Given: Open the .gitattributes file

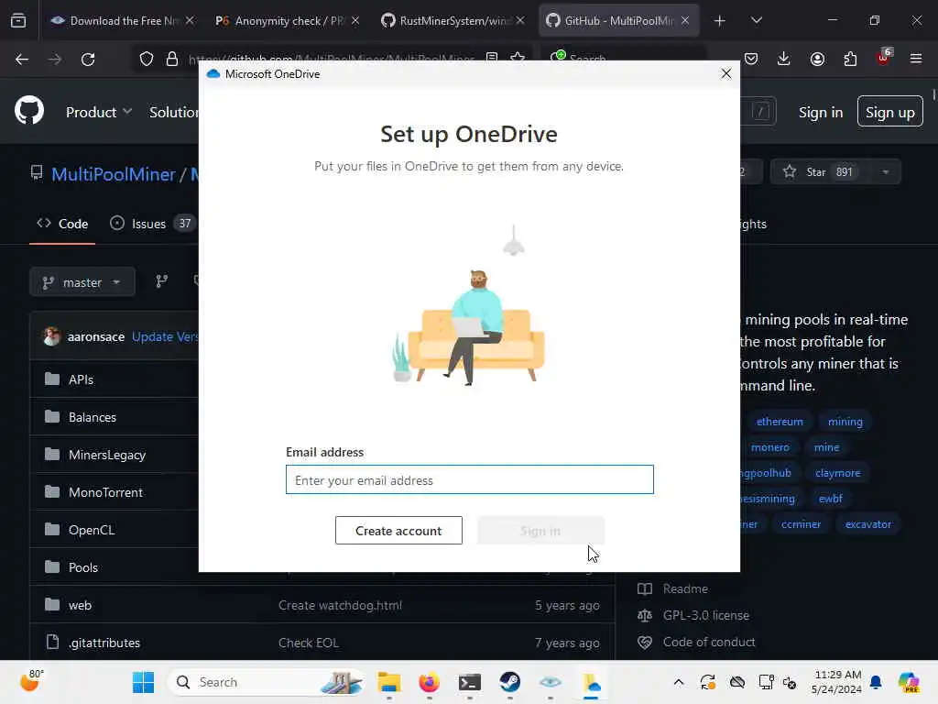Looking at the screenshot, I should tap(104, 643).
